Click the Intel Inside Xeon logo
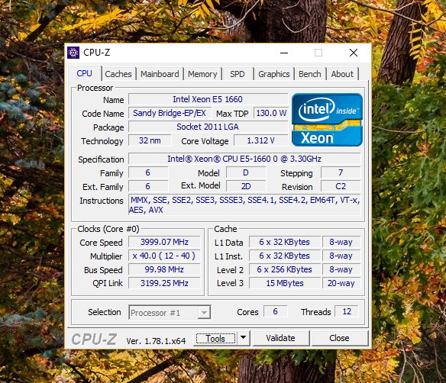Viewport: 446px width, 383px height. [x=327, y=120]
